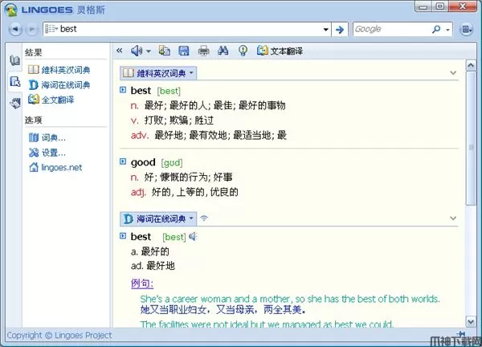Expand the search word history dropdown
482x347 pixels.
pos(325,30)
